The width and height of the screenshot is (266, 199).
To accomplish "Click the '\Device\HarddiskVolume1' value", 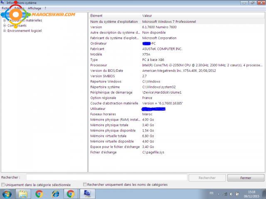I will tap(162, 92).
